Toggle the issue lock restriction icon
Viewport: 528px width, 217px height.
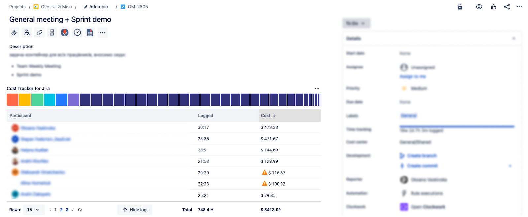pos(460,7)
